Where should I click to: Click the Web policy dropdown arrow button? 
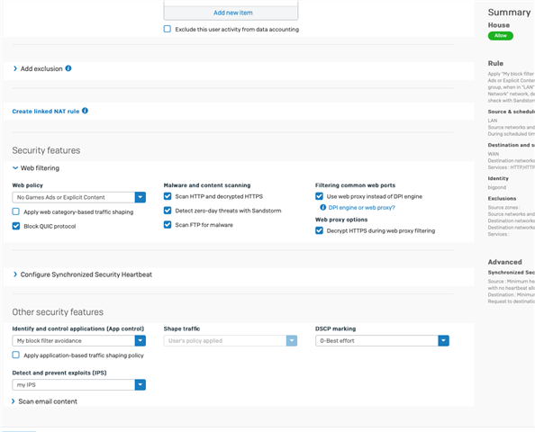(141, 197)
